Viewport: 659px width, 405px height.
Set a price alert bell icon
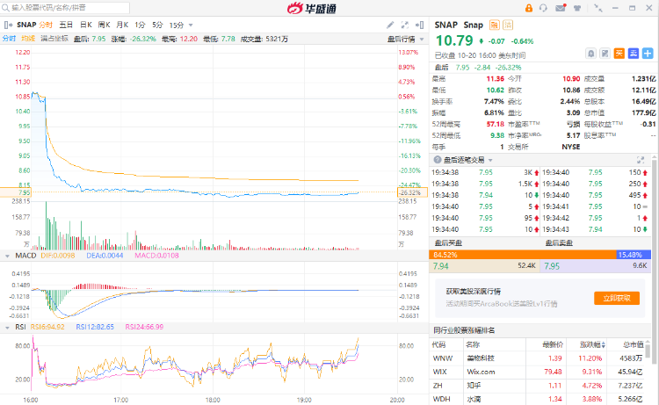point(591,54)
